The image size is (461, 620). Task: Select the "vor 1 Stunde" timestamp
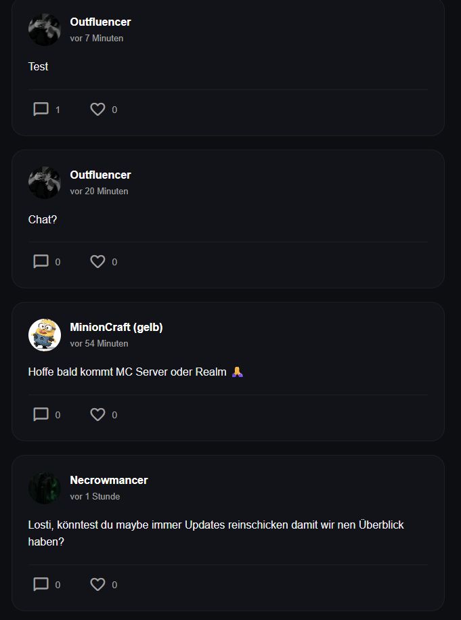[x=95, y=497]
